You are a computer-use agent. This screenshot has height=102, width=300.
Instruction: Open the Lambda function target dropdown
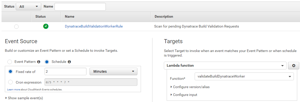pos(225,66)
